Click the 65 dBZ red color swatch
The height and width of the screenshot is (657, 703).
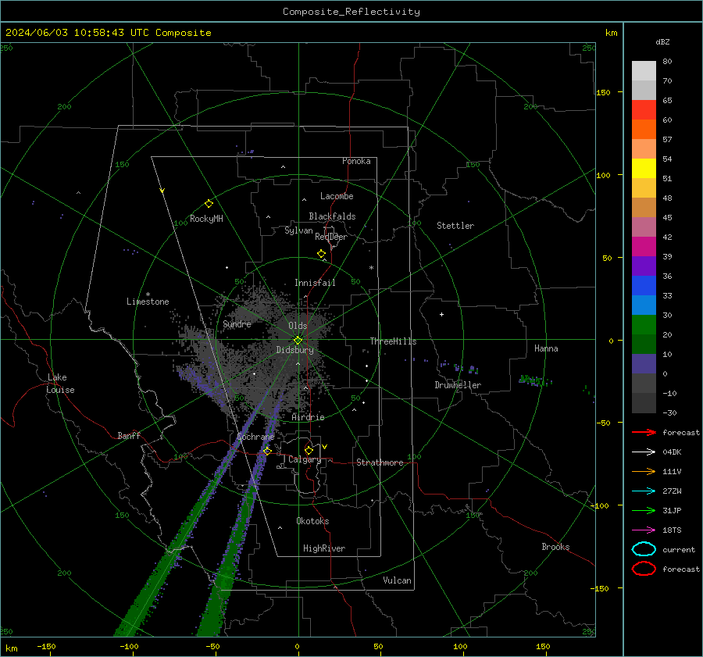click(x=644, y=109)
